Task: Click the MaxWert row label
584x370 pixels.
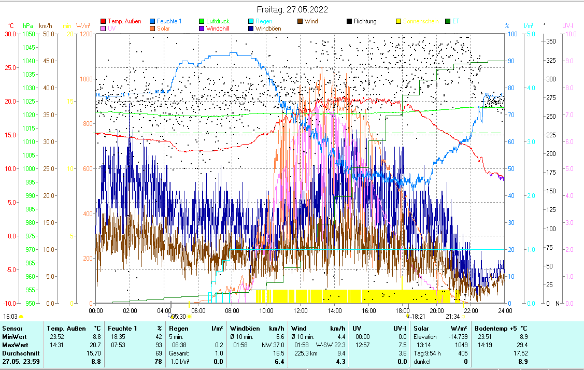Action: [15, 345]
